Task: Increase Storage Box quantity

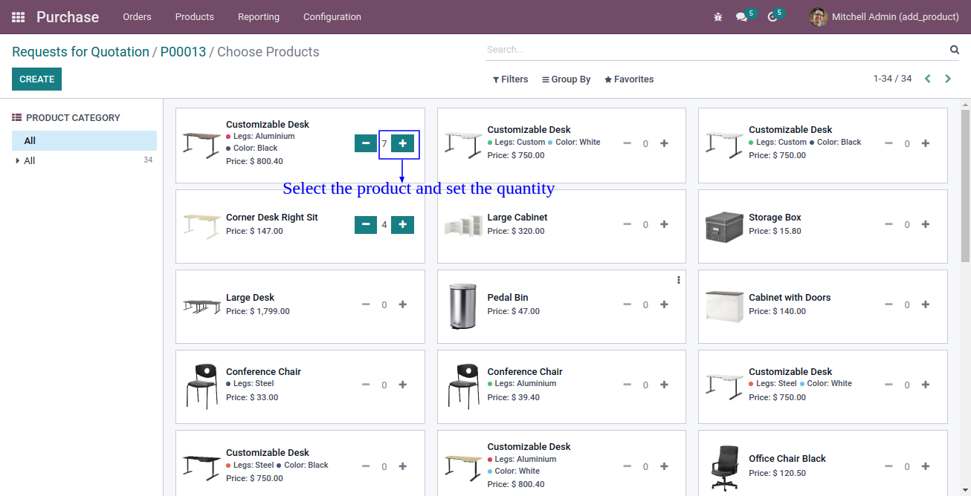Action: [926, 224]
